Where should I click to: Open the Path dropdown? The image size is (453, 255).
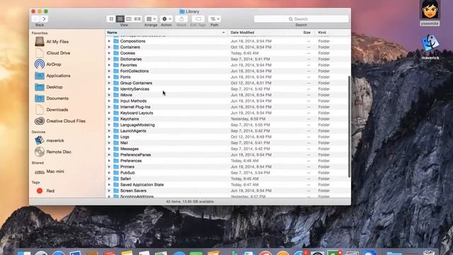[214, 19]
